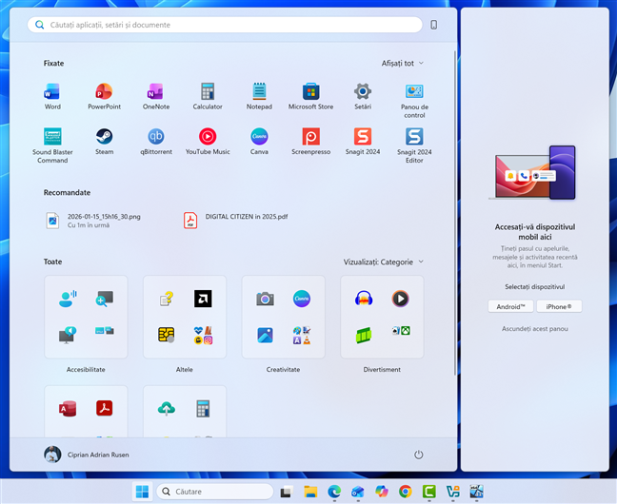The width and height of the screenshot is (617, 504).
Task: Open Audacity headphones icon in Divertisment
Action: point(364,299)
